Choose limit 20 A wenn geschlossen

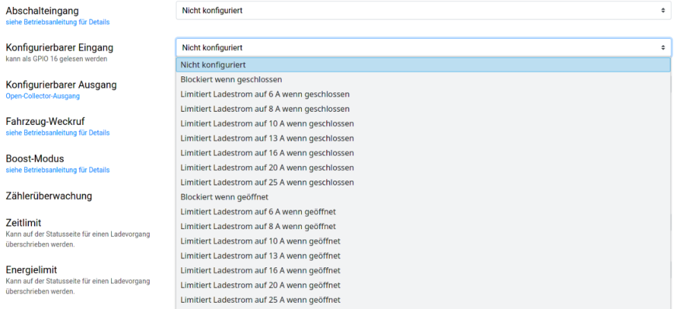(x=266, y=167)
